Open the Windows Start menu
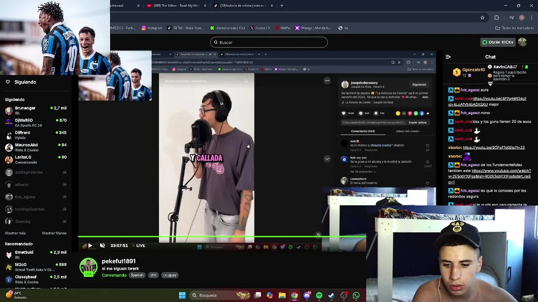 (x=182, y=295)
